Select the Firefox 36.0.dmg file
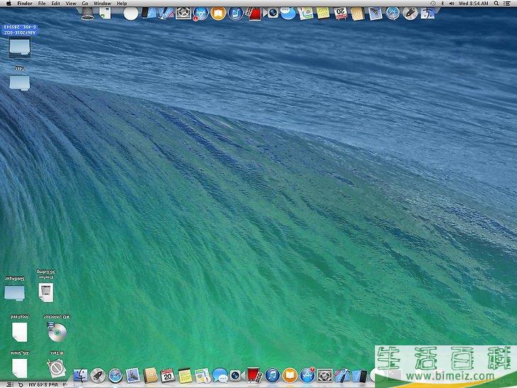 tap(46, 292)
